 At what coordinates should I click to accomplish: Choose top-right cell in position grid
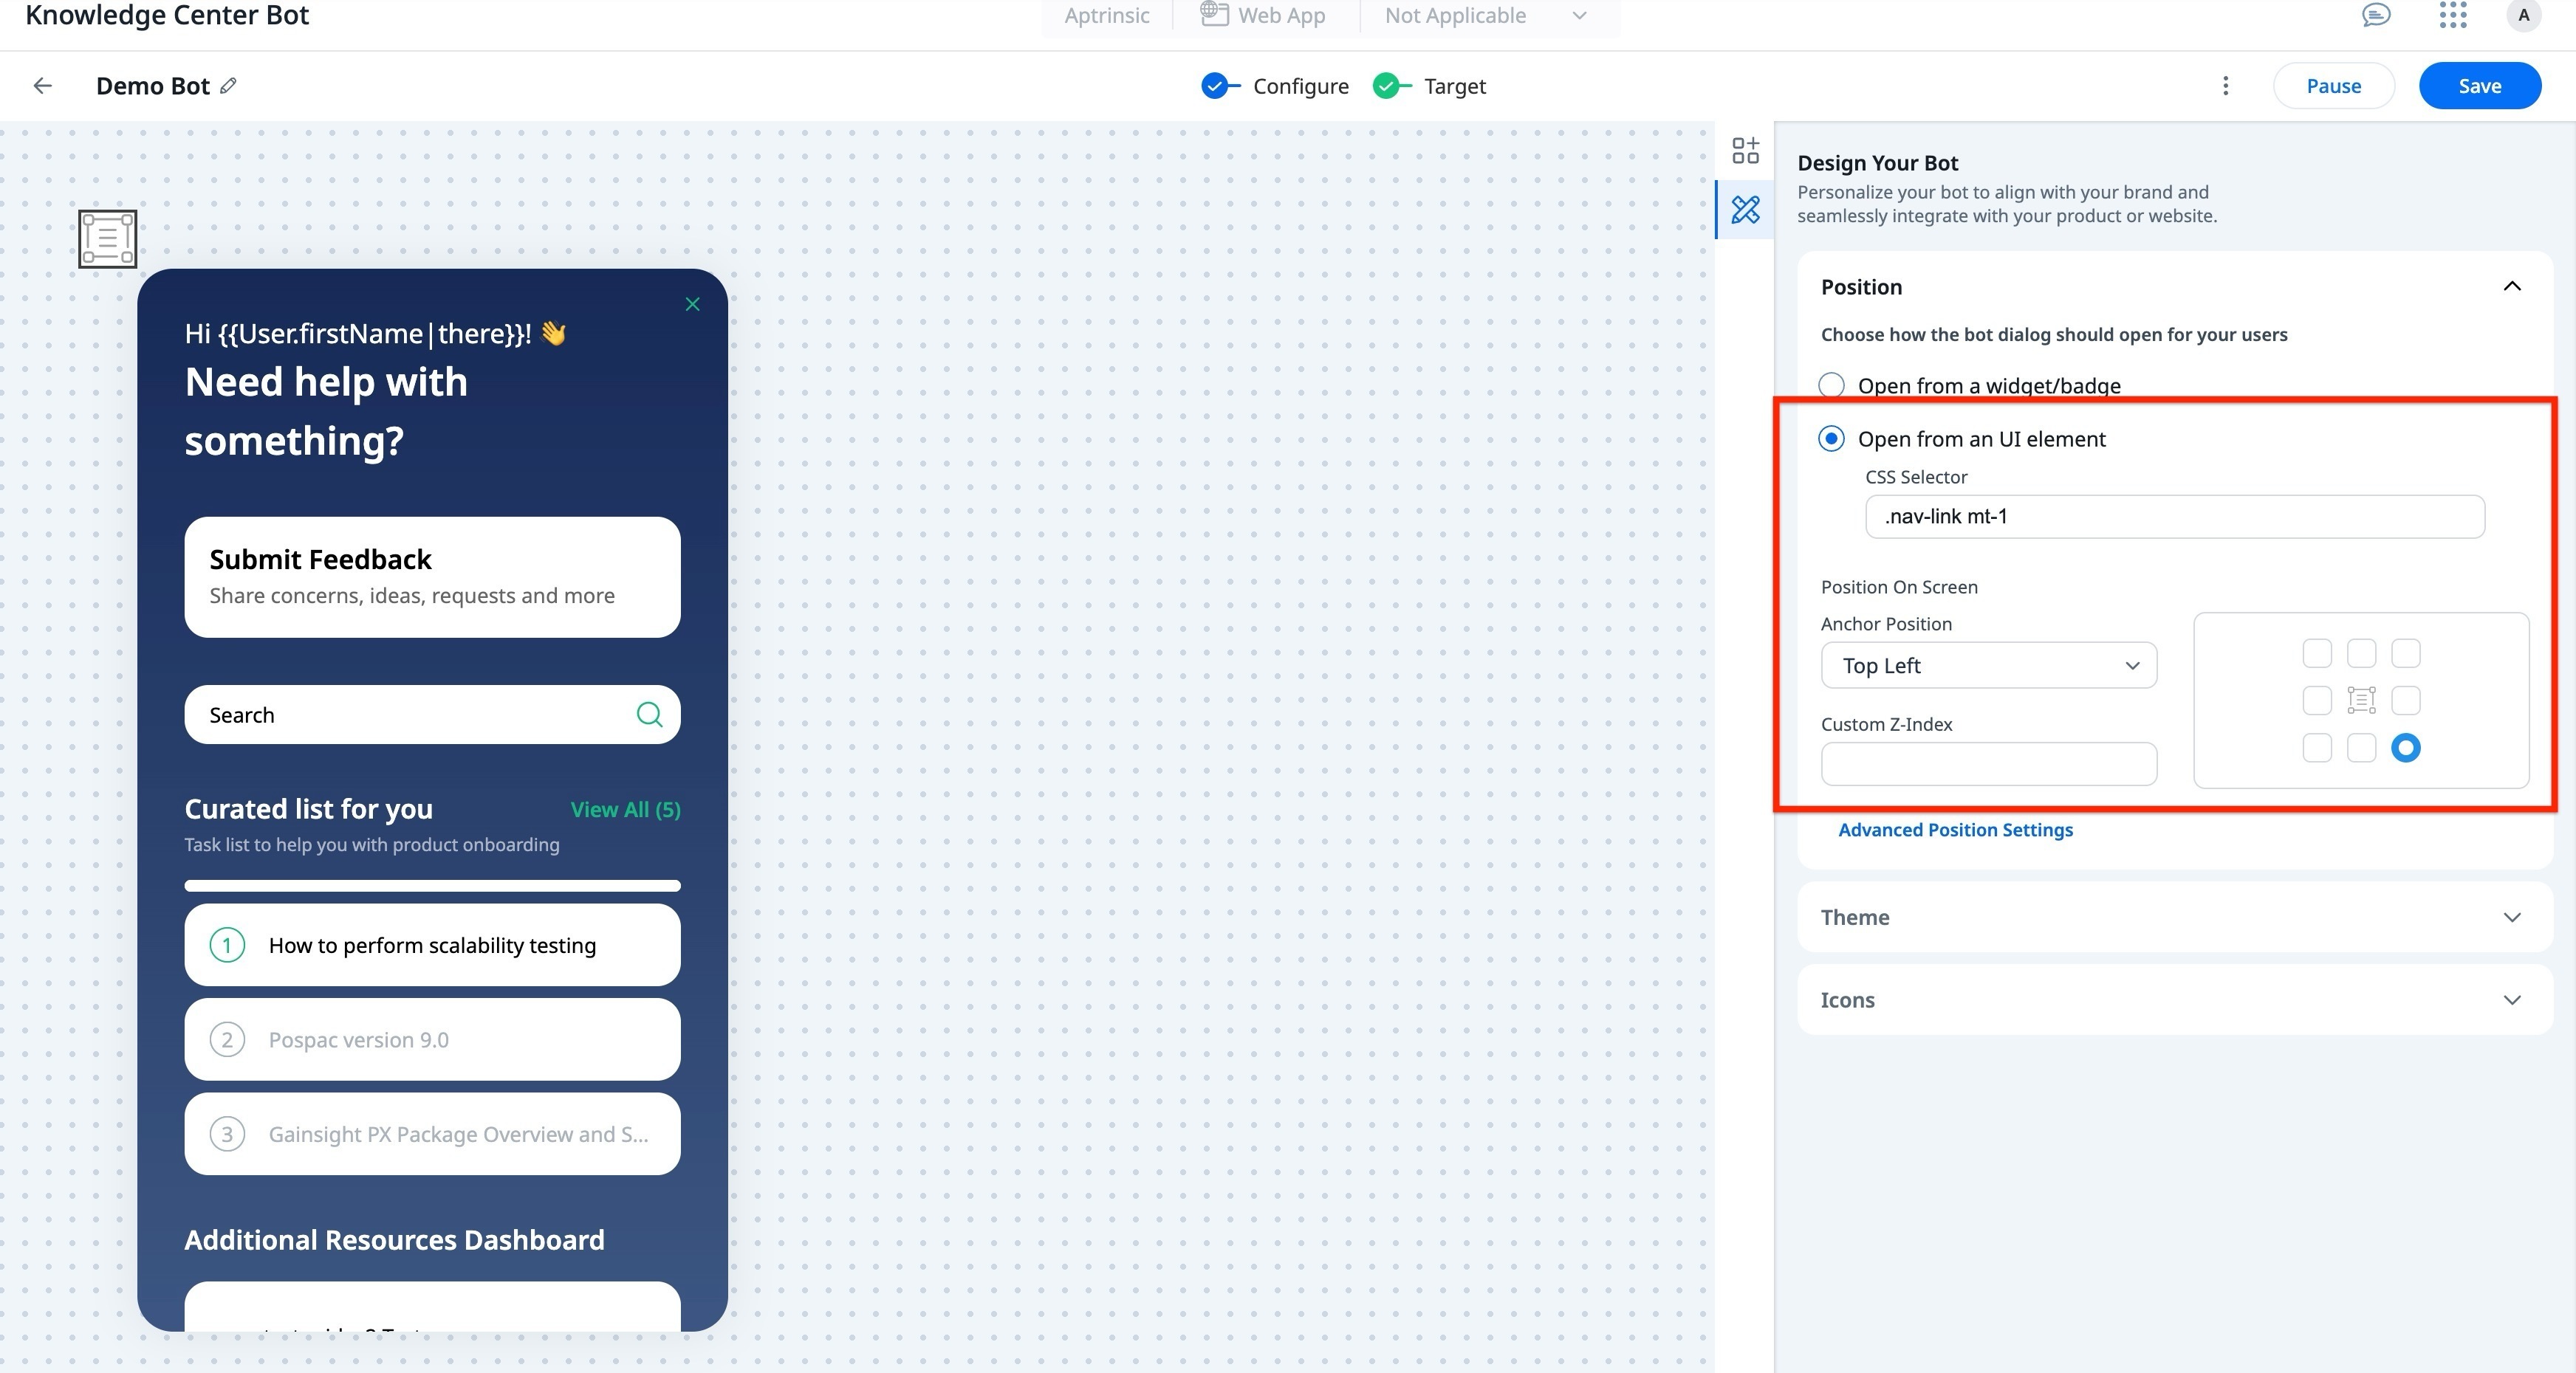coord(2405,653)
